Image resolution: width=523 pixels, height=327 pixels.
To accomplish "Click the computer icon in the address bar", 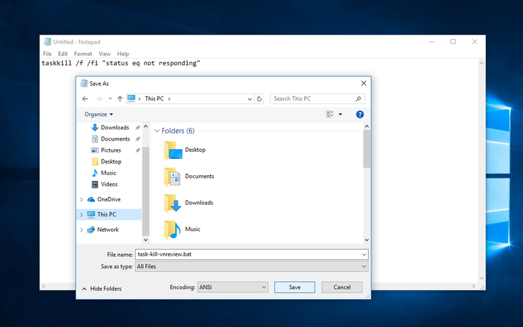I will (131, 99).
